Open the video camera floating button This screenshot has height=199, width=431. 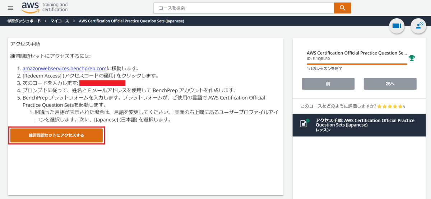[x=397, y=26]
